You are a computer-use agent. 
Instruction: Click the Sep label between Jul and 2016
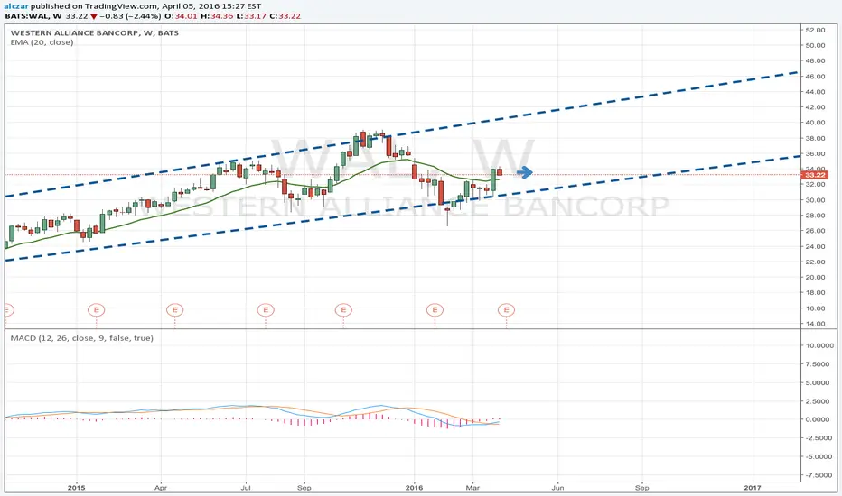pyautogui.click(x=304, y=488)
